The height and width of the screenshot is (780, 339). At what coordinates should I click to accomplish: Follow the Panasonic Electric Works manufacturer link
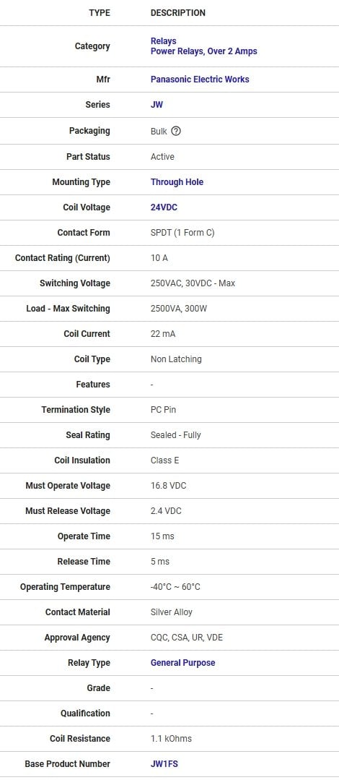200,79
